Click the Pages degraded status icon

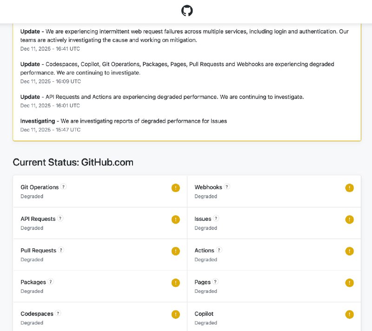pos(349,283)
